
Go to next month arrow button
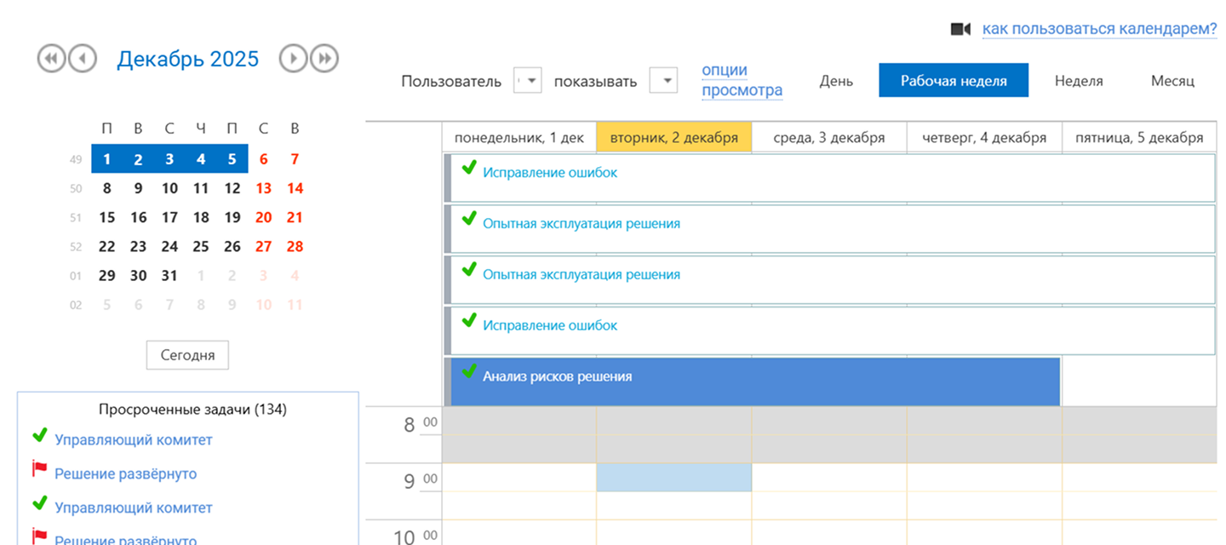coord(293,58)
